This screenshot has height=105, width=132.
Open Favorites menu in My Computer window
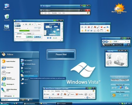click(54, 13)
